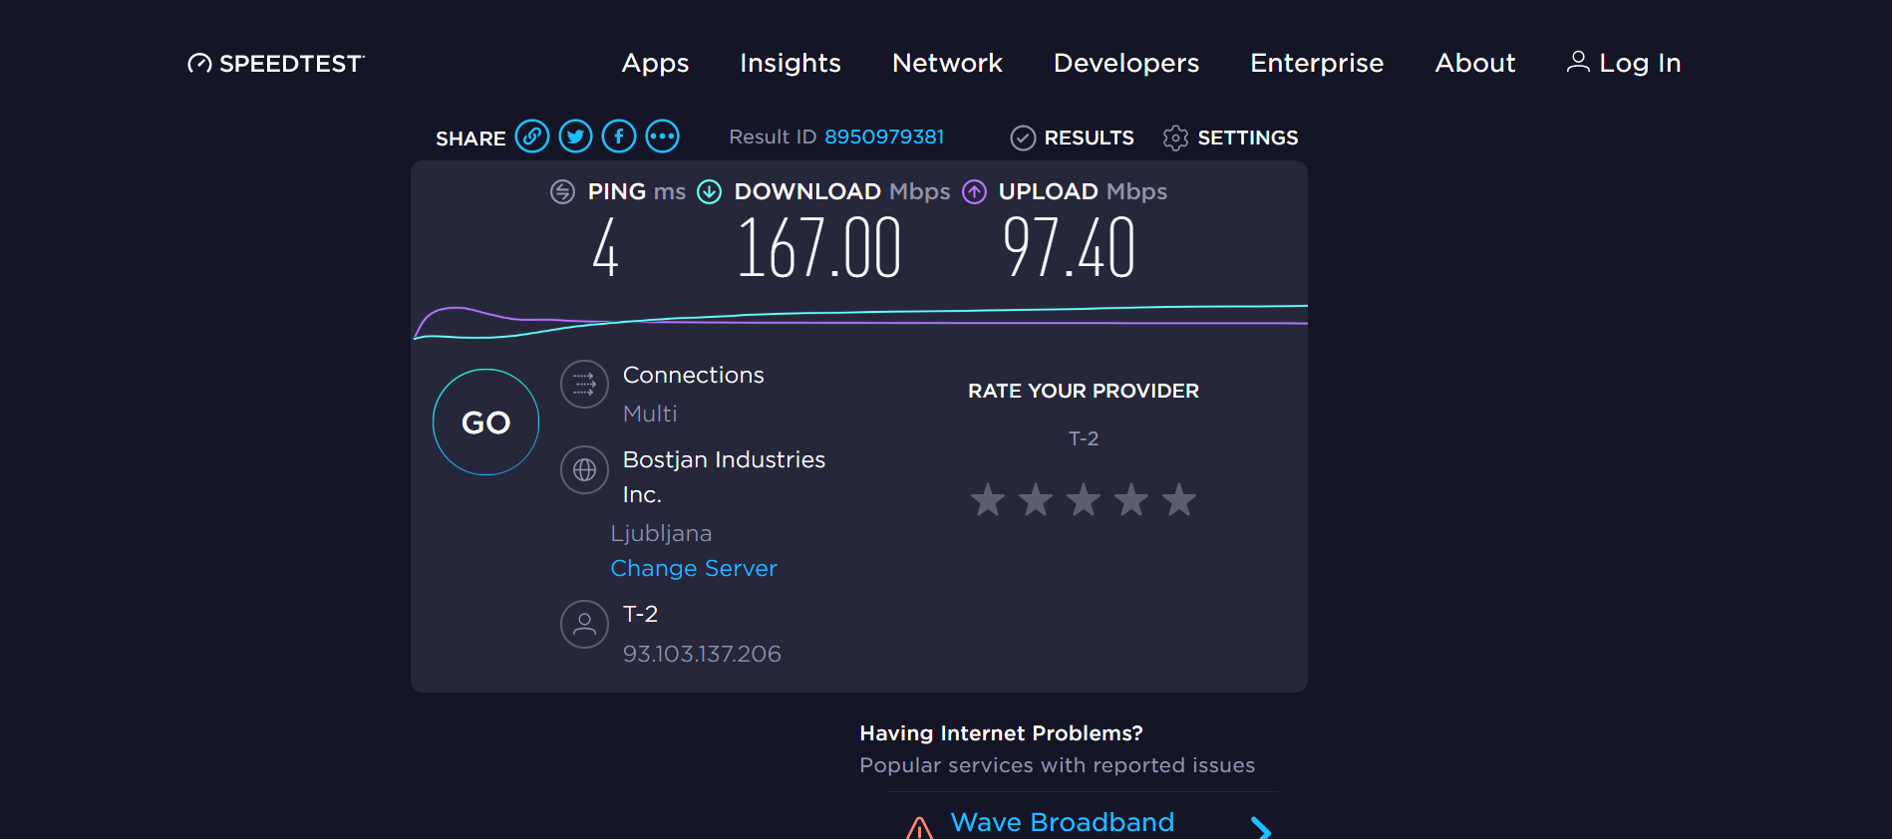Screen dimensions: 1892x839
Task: Click the server globe icon
Action: [584, 469]
